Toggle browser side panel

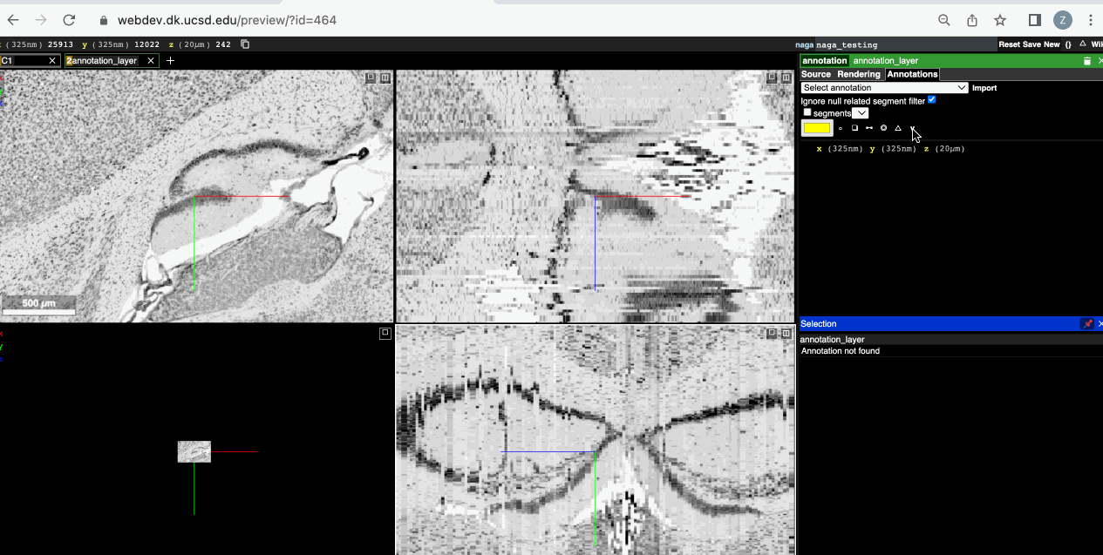(x=1035, y=20)
